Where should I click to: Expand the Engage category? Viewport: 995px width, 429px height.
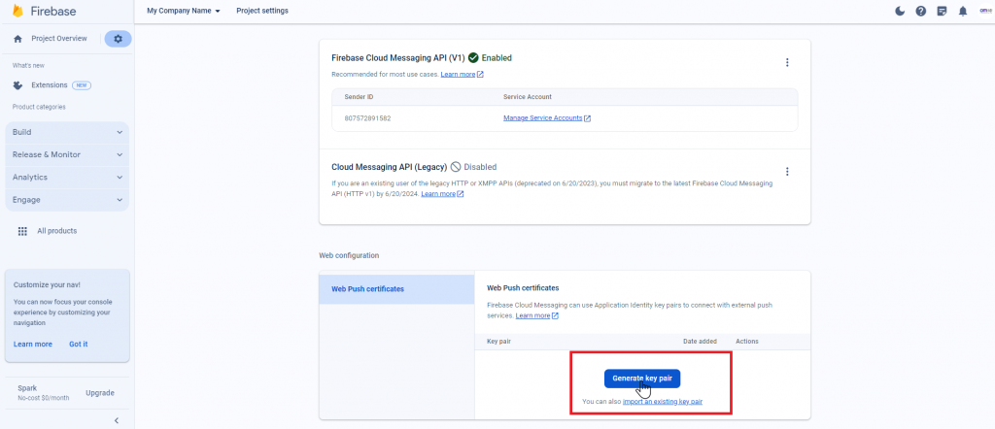pyautogui.click(x=67, y=200)
